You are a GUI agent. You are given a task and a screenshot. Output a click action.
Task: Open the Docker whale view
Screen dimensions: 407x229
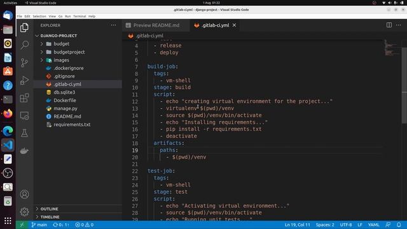click(24, 151)
